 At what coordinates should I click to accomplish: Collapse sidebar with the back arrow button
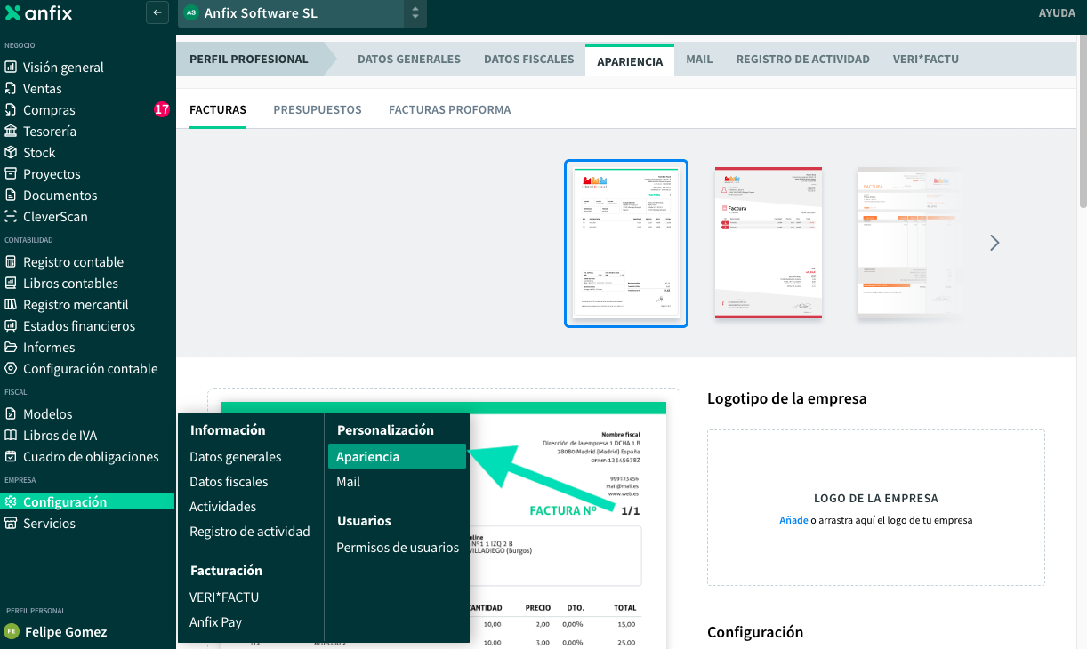(157, 12)
